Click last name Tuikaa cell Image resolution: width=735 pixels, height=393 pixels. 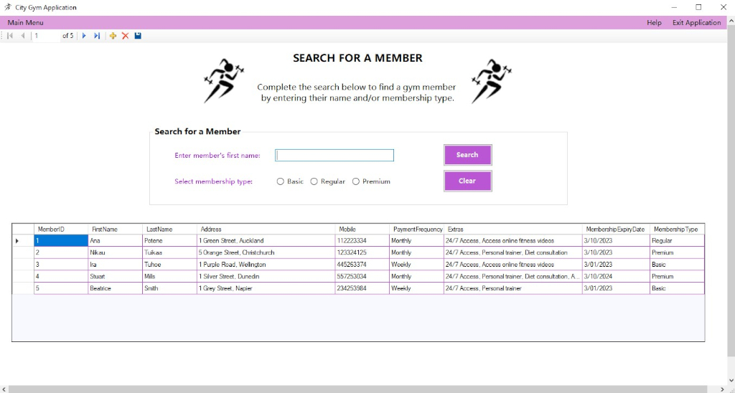(x=169, y=252)
